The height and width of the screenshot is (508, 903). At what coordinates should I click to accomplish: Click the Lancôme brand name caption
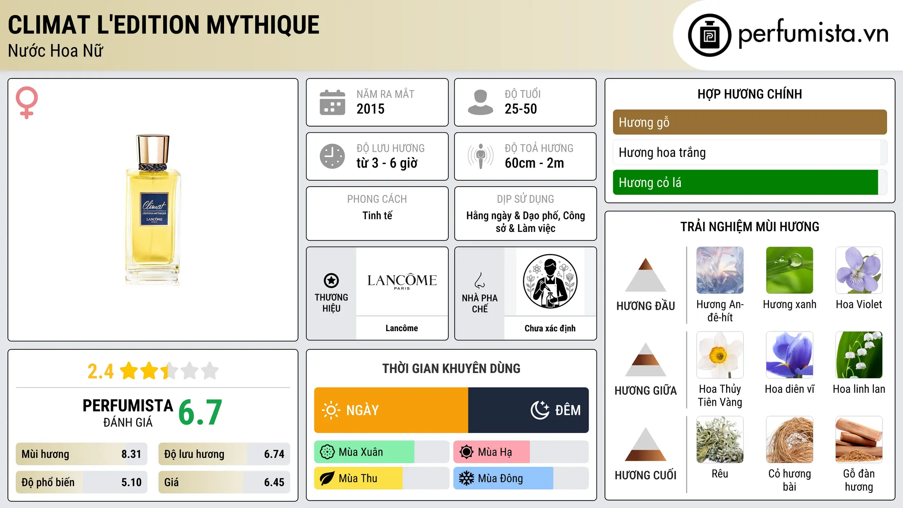point(402,328)
